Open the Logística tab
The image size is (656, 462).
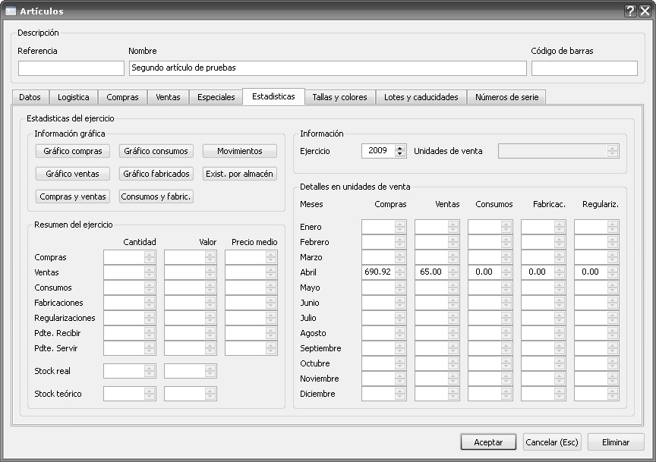tap(74, 97)
